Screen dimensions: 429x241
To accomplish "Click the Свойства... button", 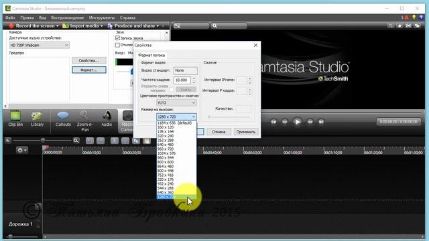I will (x=89, y=60).
